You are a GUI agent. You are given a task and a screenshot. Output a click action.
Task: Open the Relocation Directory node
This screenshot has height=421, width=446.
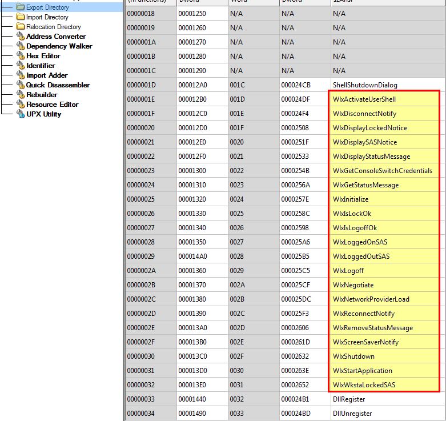(54, 27)
